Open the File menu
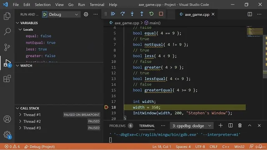The image size is (267, 150). (x=16, y=5)
